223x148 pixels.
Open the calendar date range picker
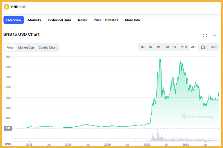click(x=203, y=47)
